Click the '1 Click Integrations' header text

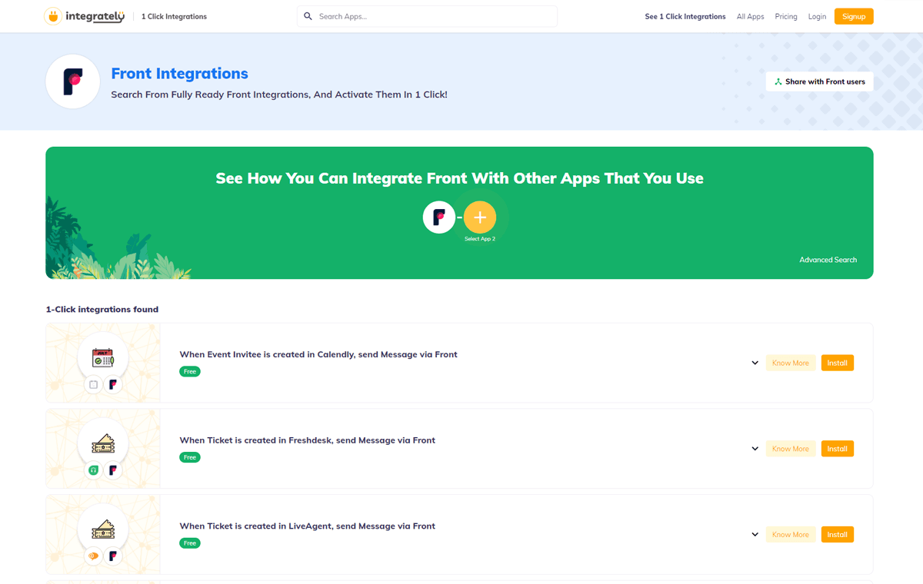point(174,16)
